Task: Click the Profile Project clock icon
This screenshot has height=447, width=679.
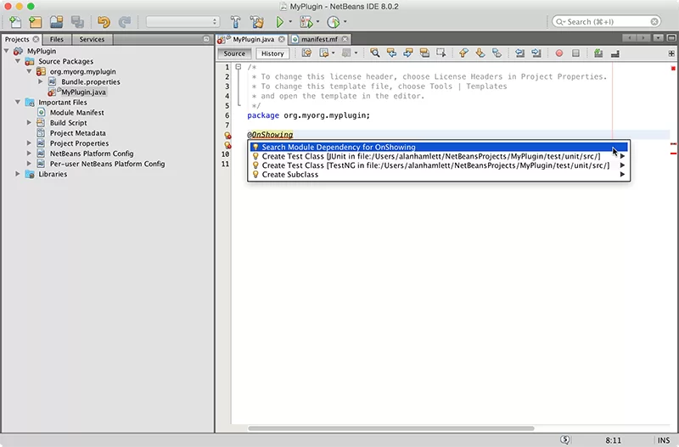Action: coord(334,22)
